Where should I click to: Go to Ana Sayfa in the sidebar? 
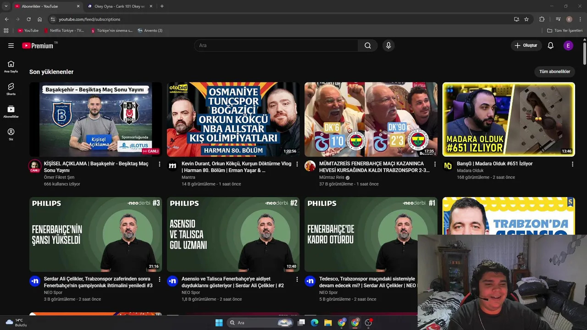click(x=11, y=66)
